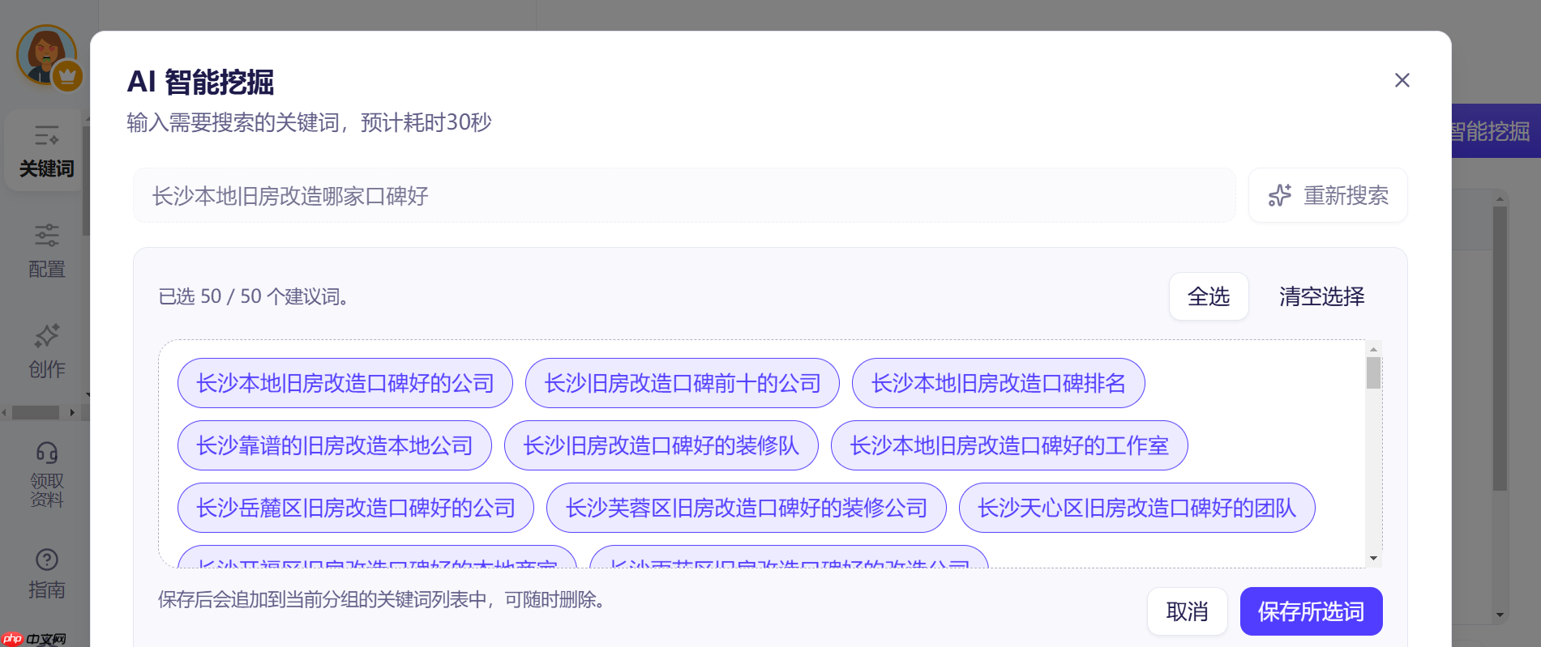The height and width of the screenshot is (647, 1541).
Task: Open the 关键词 sidebar icon
Action: (x=46, y=135)
